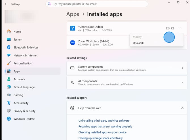Click the Bluetooth icon
This screenshot has height=140, width=190.
9,47
